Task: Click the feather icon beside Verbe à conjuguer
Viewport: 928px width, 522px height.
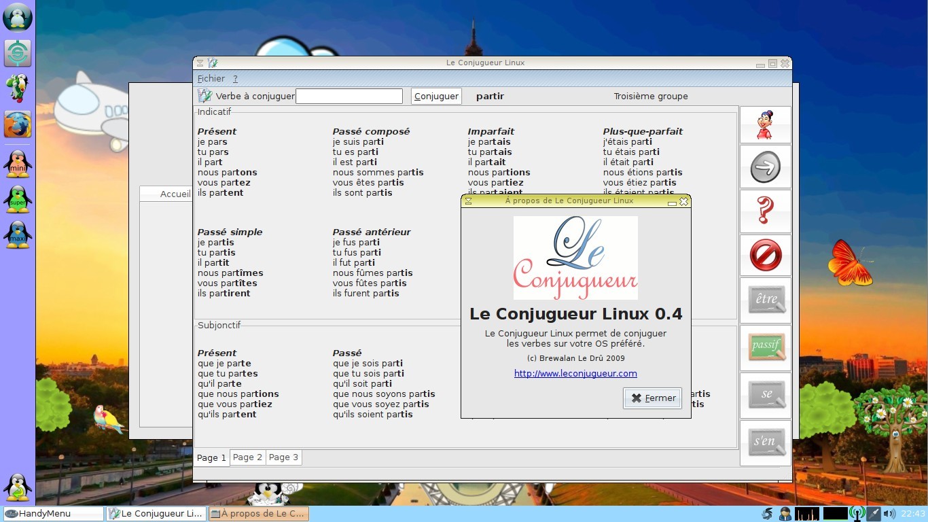Action: coord(204,96)
